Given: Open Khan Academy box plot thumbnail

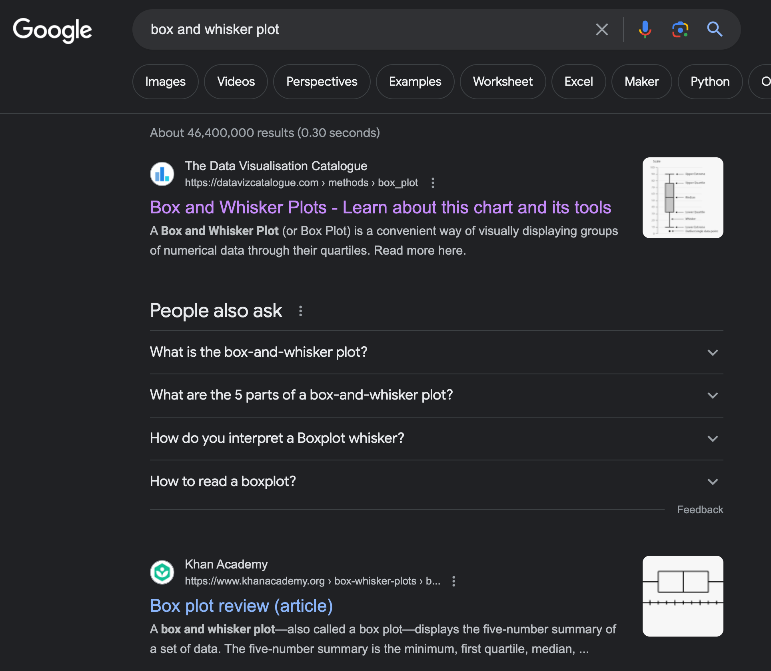Looking at the screenshot, I should click(x=683, y=596).
